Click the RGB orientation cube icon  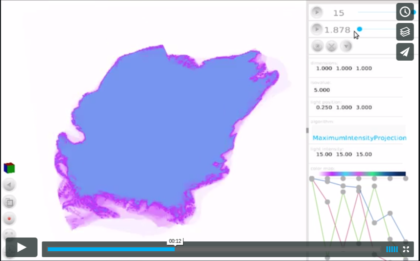(9, 168)
